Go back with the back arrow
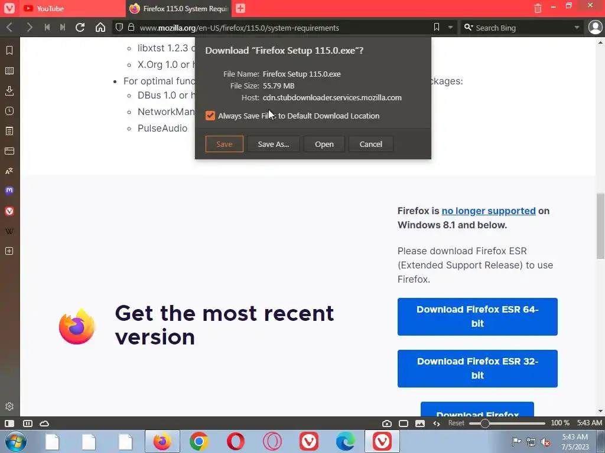The width and height of the screenshot is (605, 453). [x=9, y=27]
